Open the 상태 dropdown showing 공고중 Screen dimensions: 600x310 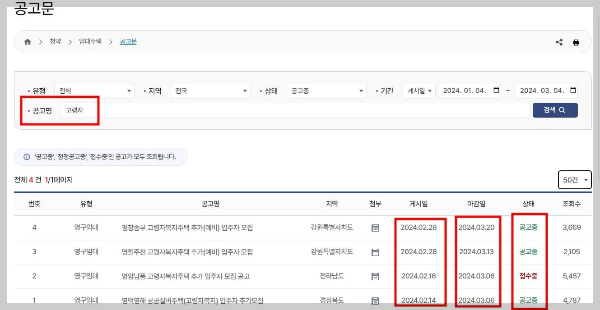[x=326, y=90]
